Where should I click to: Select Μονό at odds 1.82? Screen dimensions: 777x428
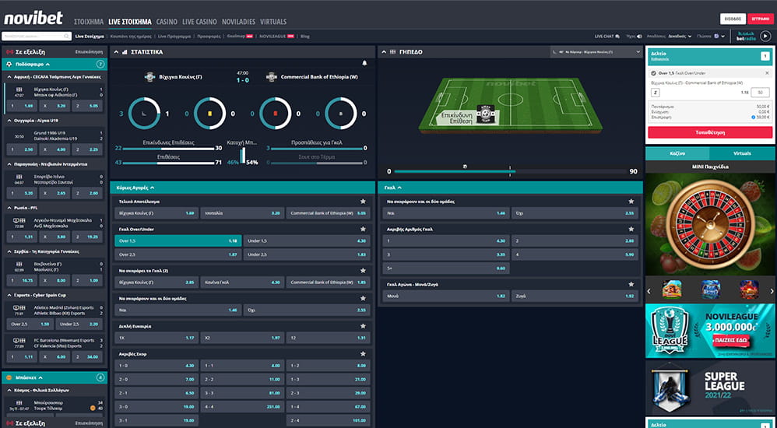[446, 296]
